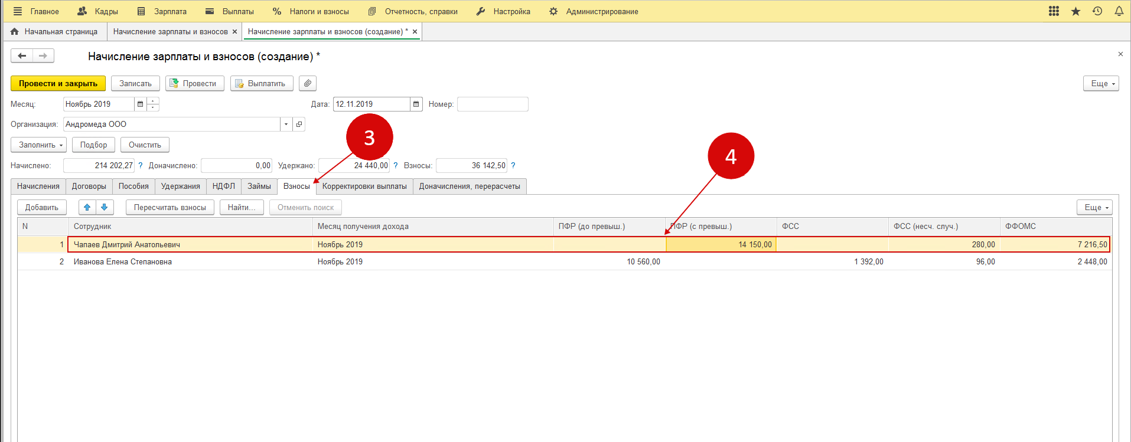Click the Дата input field
The width and height of the screenshot is (1131, 442).
click(371, 104)
